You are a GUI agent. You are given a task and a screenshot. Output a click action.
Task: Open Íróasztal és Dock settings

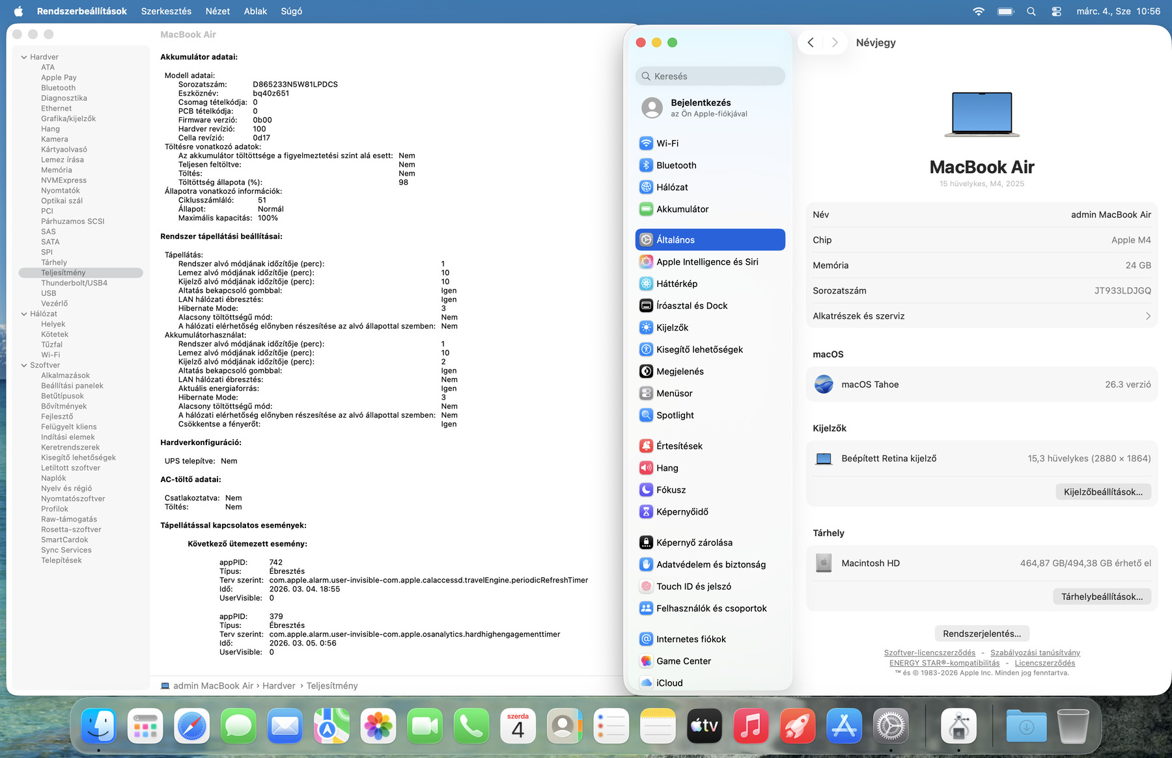710,306
